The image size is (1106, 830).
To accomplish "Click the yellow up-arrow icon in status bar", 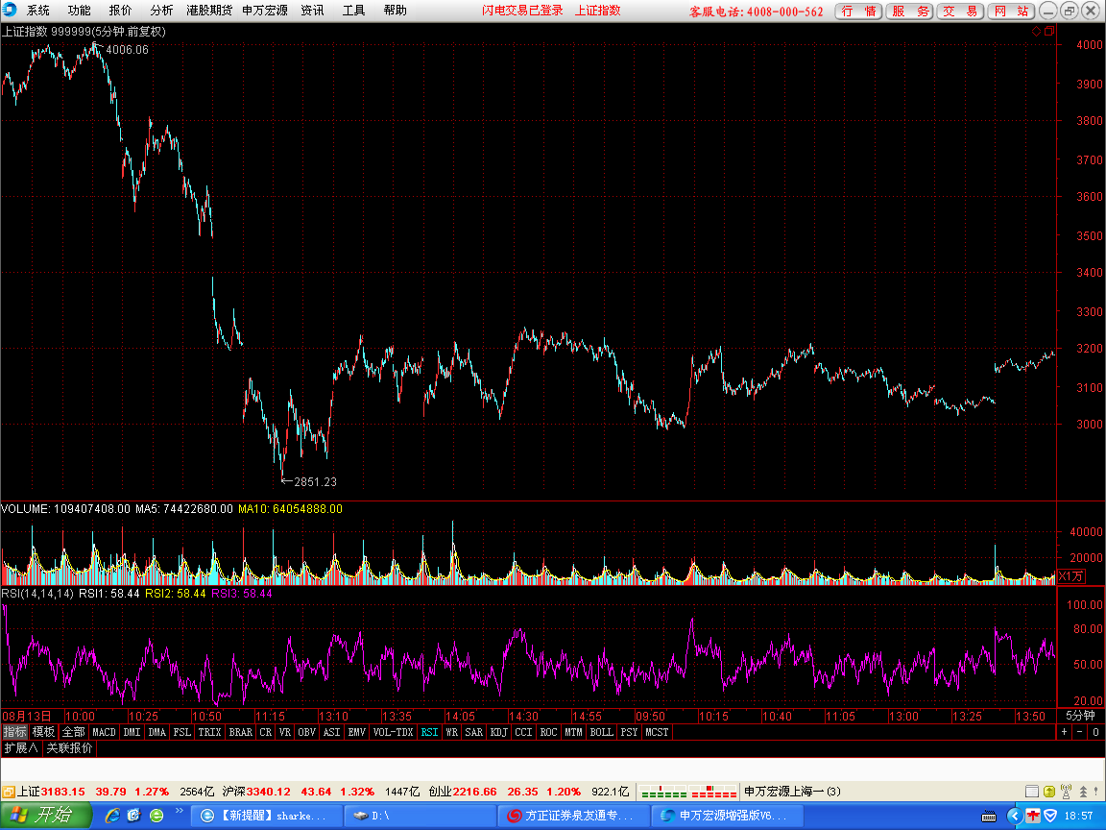I will (x=1049, y=792).
